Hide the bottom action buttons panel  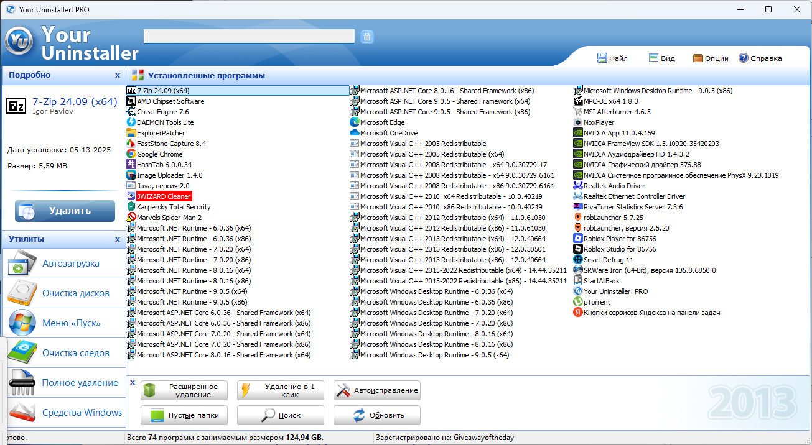pos(133,383)
